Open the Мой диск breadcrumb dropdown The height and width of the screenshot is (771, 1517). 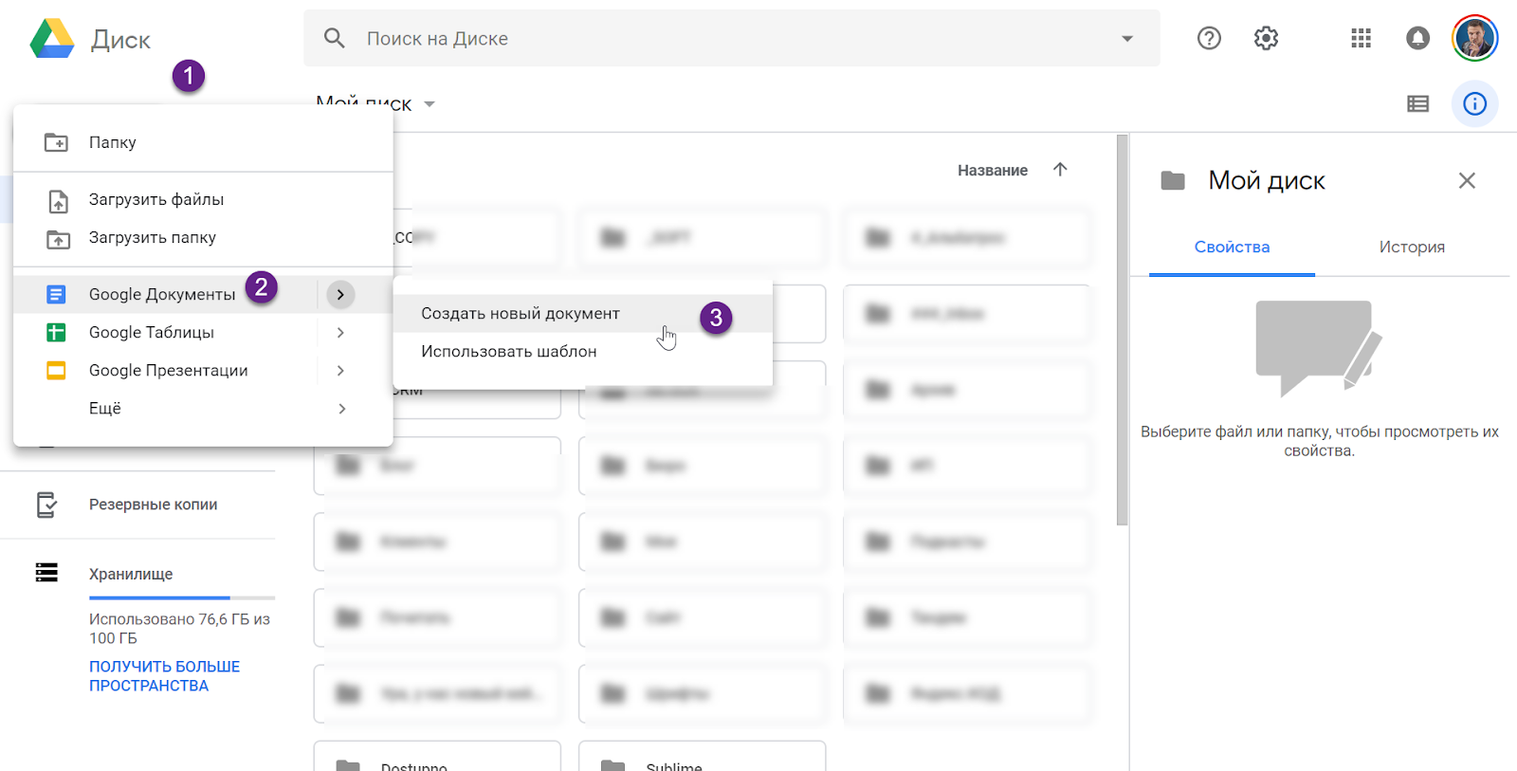tap(430, 104)
